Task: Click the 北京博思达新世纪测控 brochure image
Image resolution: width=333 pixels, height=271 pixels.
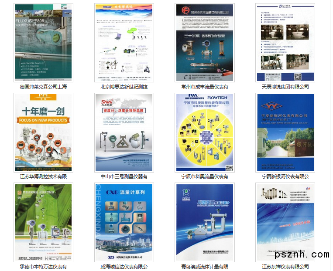Action: (x=124, y=43)
